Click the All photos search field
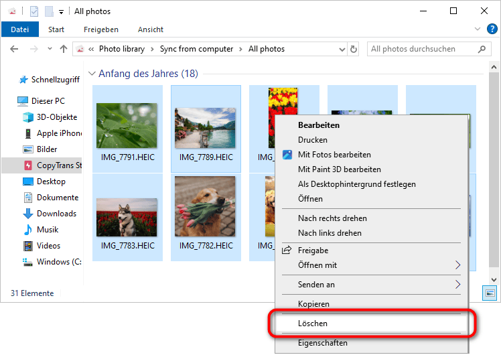The width and height of the screenshot is (501, 359). (422, 49)
